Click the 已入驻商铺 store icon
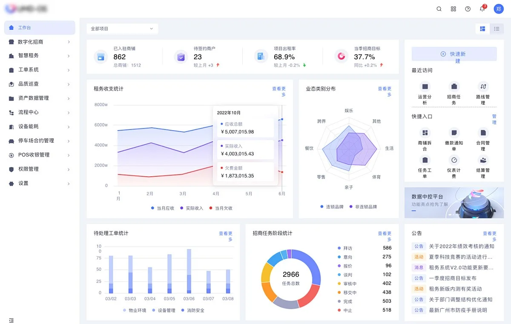This screenshot has height=324, width=511. pyautogui.click(x=101, y=56)
